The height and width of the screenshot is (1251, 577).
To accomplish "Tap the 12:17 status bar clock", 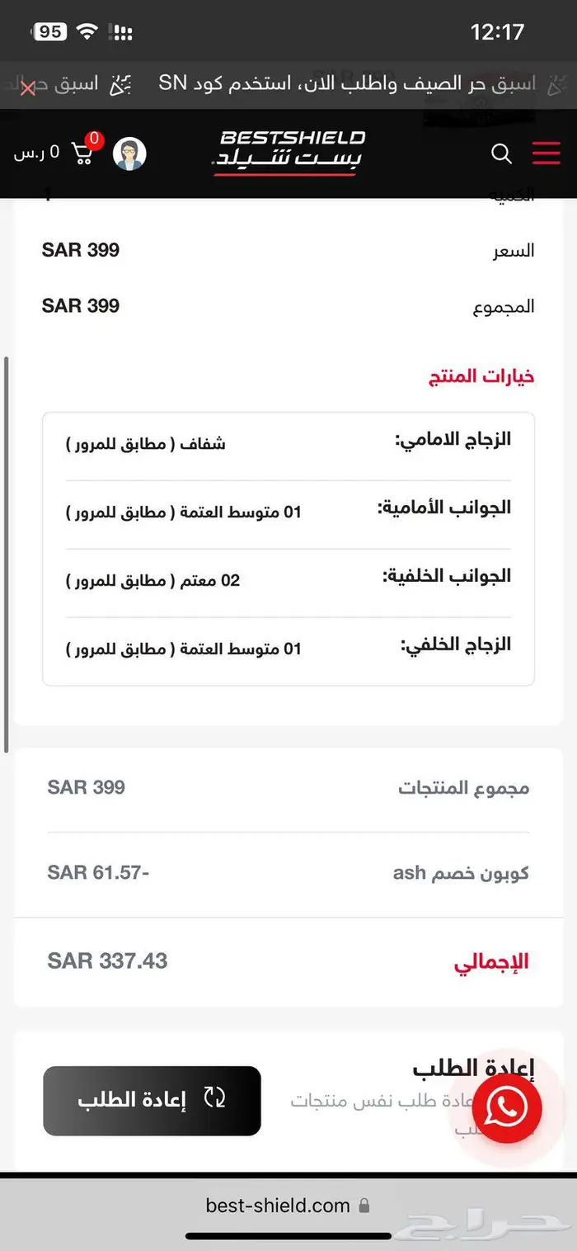I will (x=497, y=32).
